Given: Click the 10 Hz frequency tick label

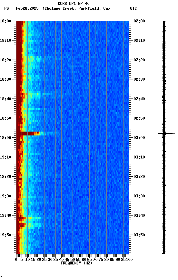Looking at the screenshot, I should click(27, 260).
